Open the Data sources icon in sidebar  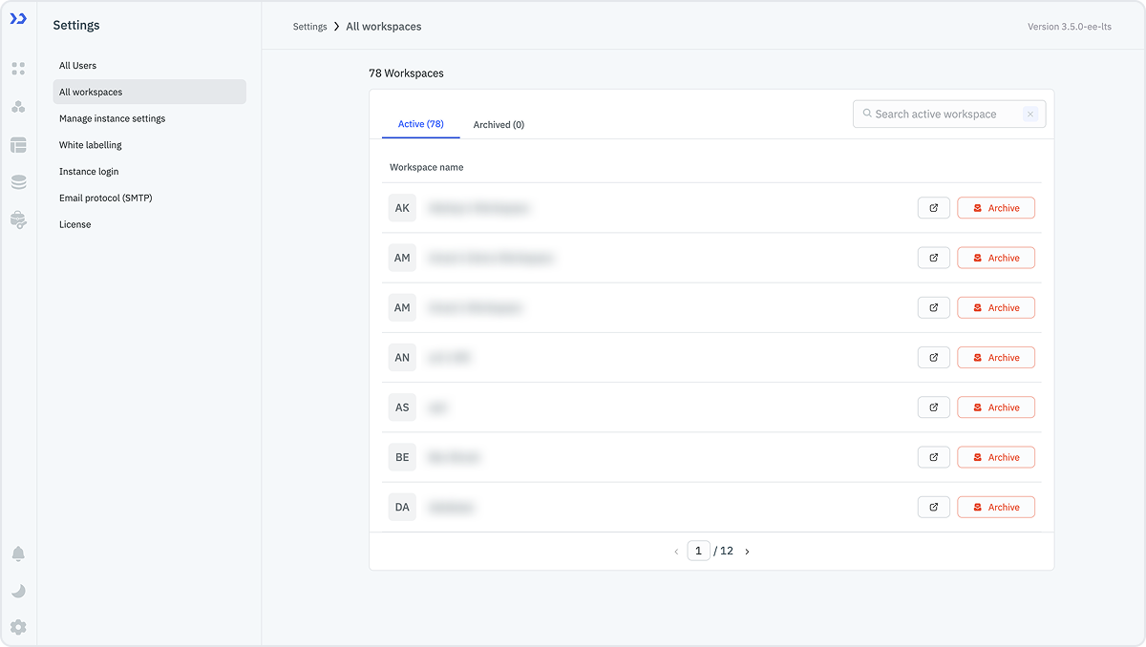coord(18,182)
